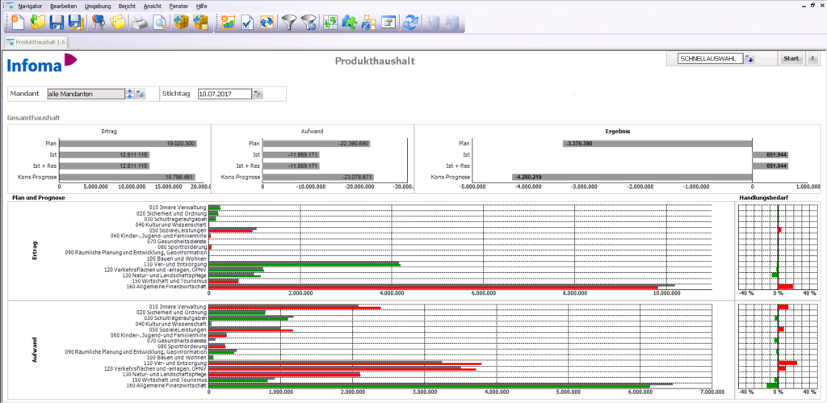The width and height of the screenshot is (827, 403).
Task: Click the checkmark document toolbar icon
Action: click(248, 22)
